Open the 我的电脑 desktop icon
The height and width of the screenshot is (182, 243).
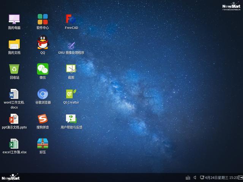[14, 19]
